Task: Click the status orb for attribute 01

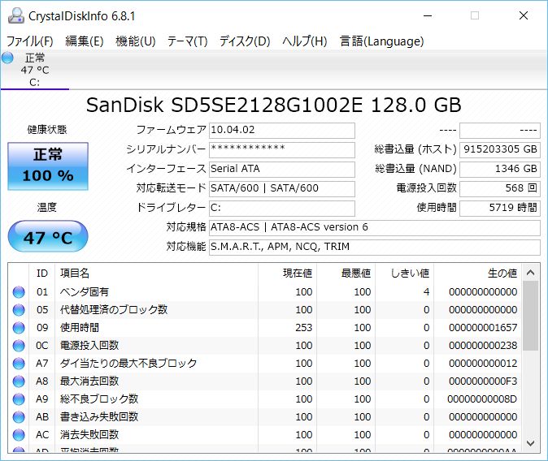Action: pos(19,292)
